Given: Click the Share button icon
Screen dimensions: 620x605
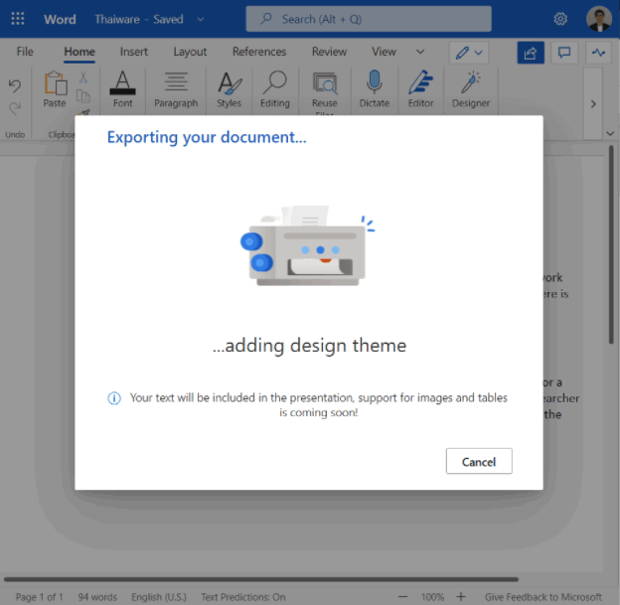Looking at the screenshot, I should [531, 53].
